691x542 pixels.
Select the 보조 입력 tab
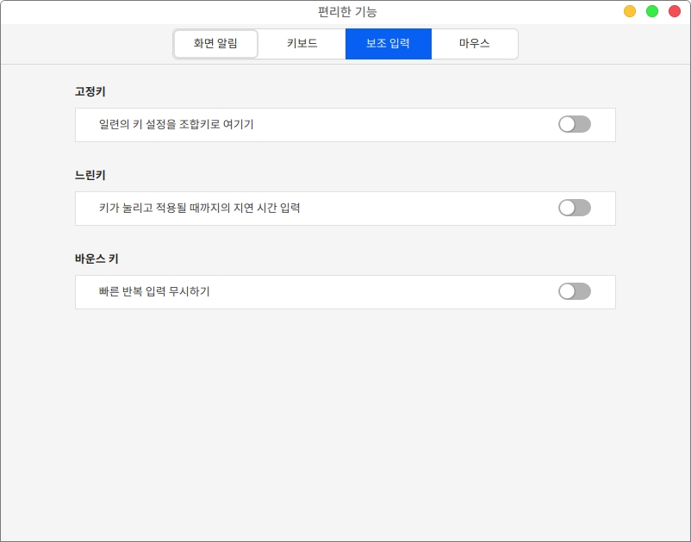(x=388, y=44)
